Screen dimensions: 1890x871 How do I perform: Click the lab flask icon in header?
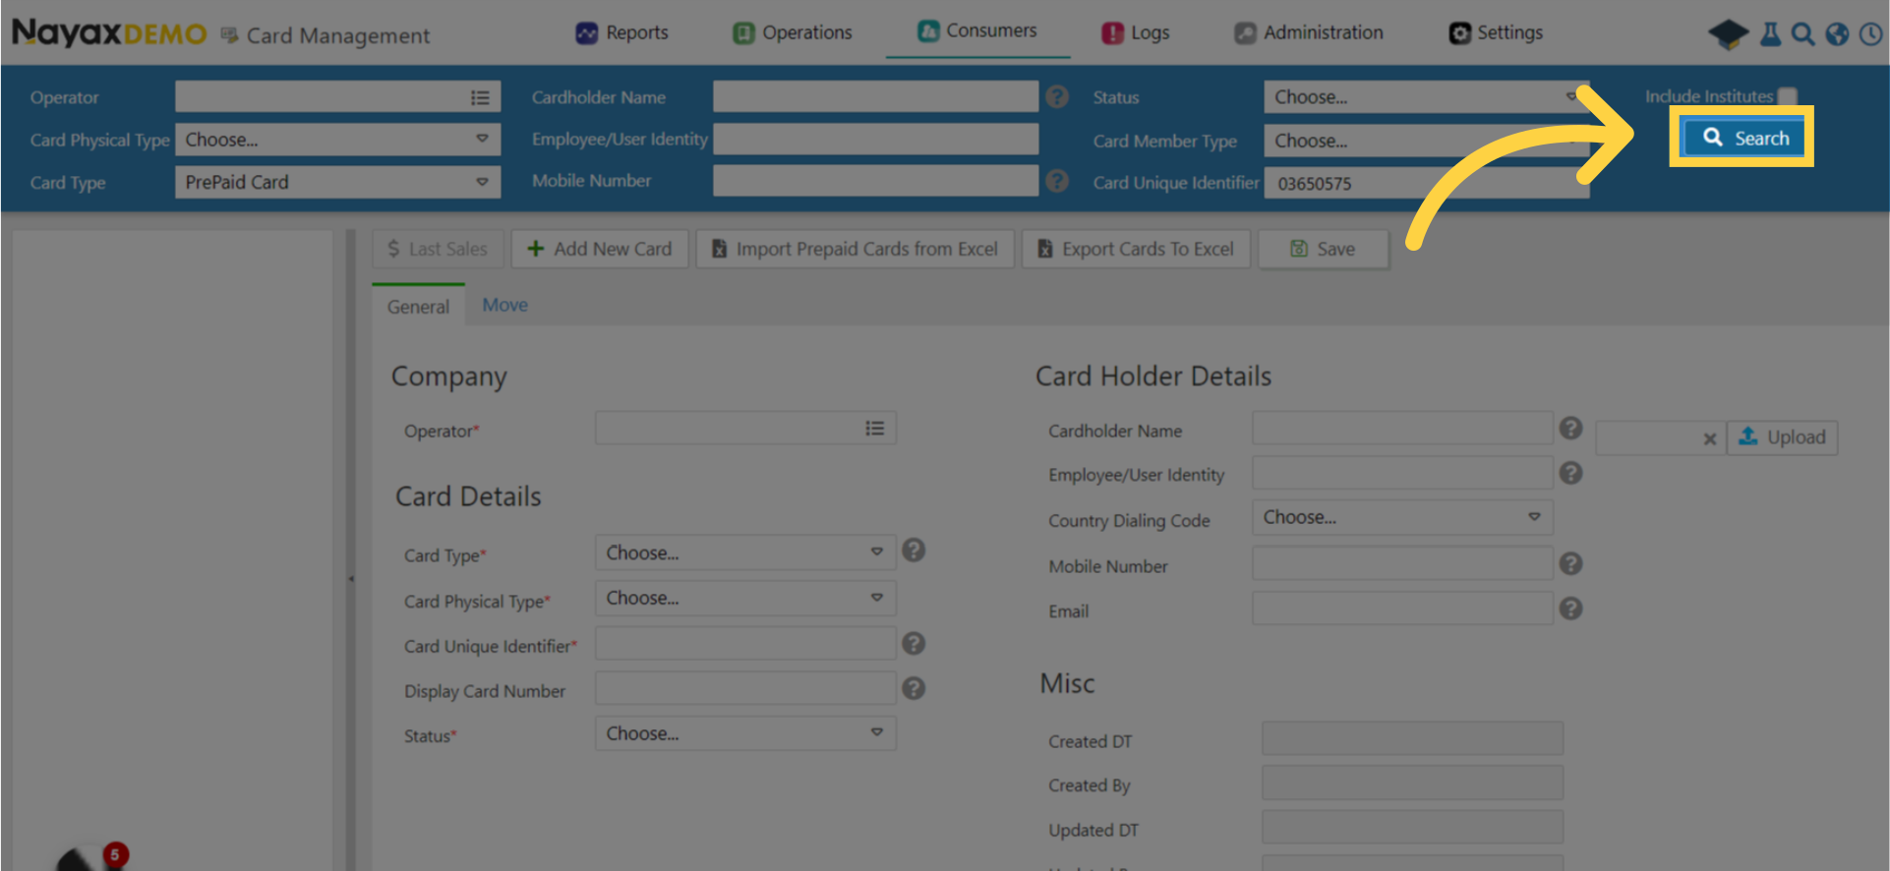(1770, 34)
